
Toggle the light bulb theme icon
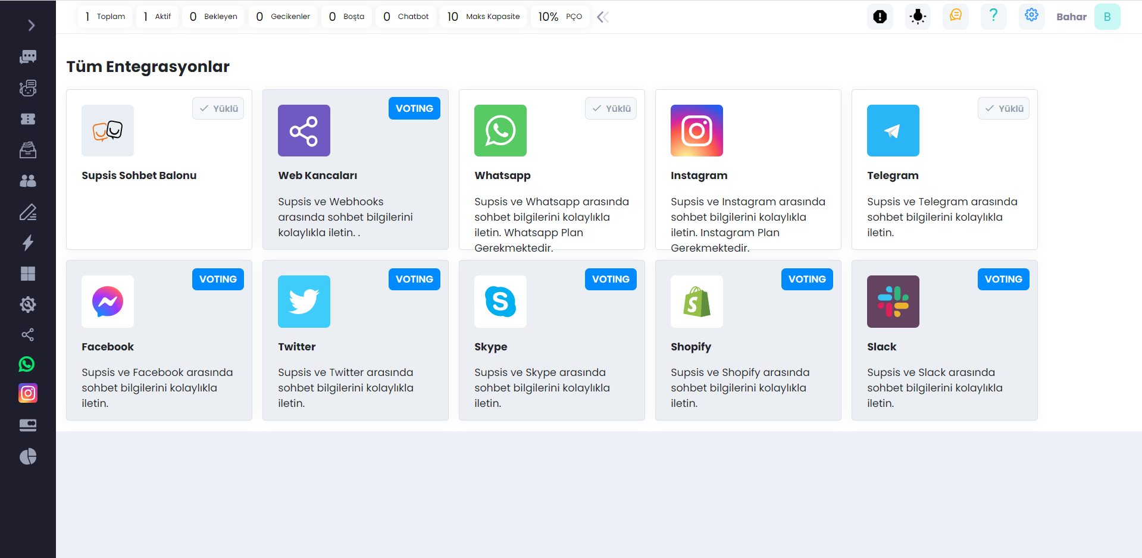(918, 17)
